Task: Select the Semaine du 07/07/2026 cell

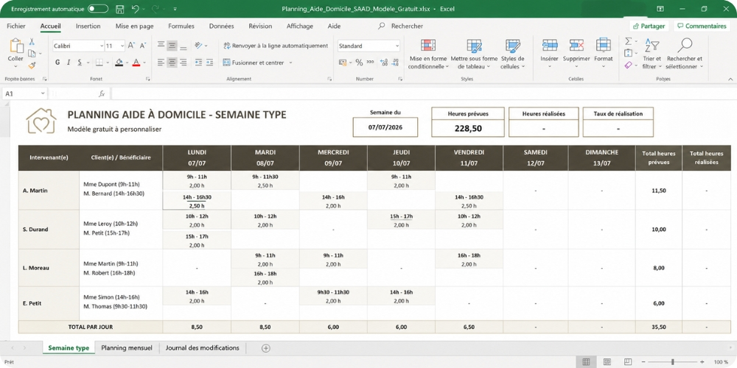Action: 385,127
